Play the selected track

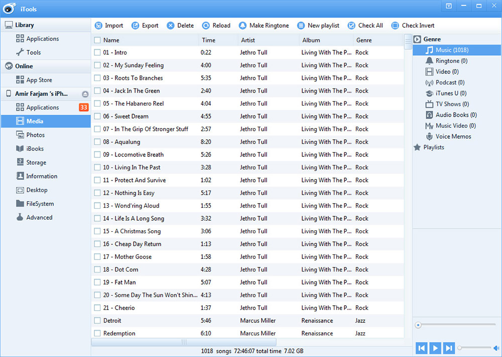point(435,348)
